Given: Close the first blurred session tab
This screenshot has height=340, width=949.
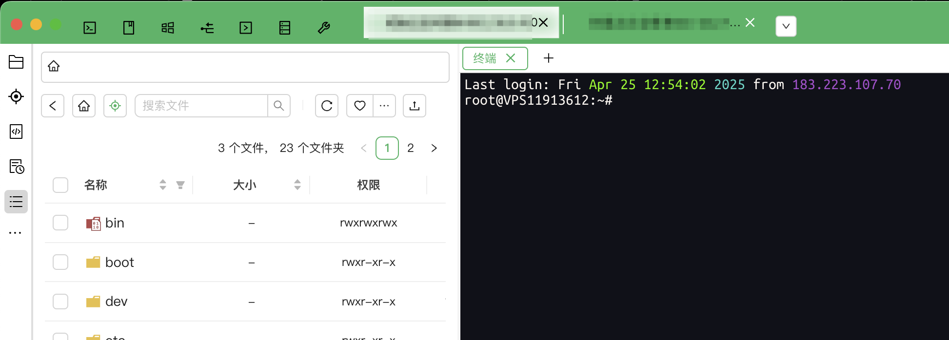Looking at the screenshot, I should pyautogui.click(x=543, y=22).
